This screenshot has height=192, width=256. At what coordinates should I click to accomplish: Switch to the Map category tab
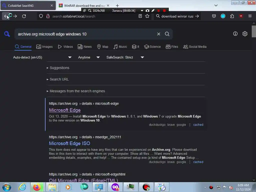102,47
